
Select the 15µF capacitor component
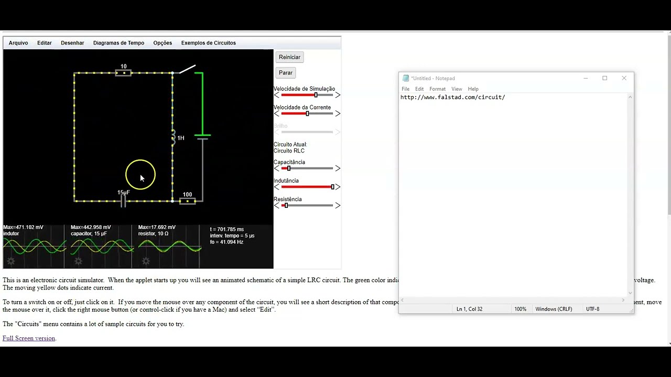tap(123, 201)
